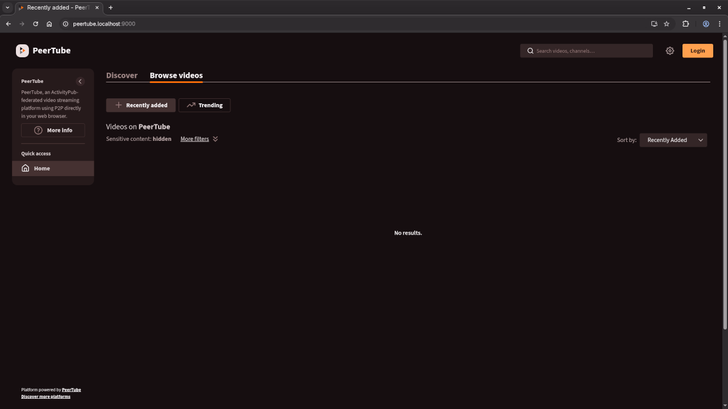
Task: Select the Recently added filter button
Action: pos(141,105)
